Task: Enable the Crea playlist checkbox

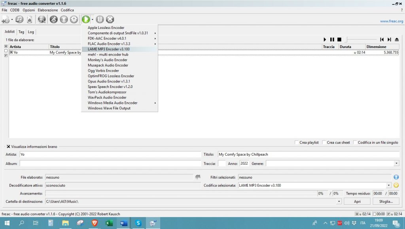Action: pos(297,143)
